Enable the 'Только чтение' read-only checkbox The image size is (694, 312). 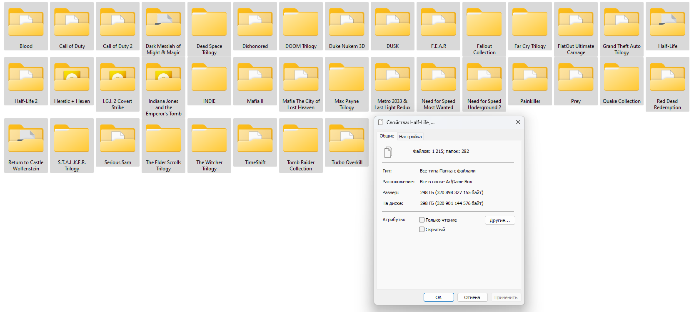422,220
